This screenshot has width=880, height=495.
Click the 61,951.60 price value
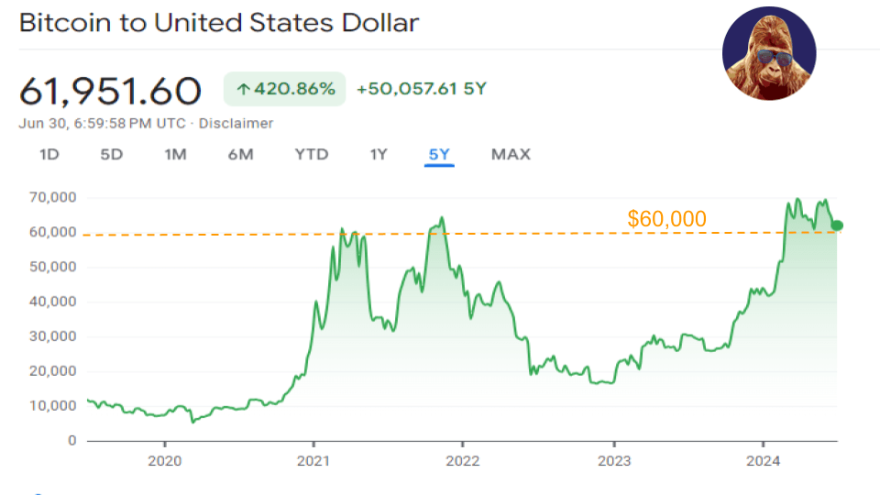point(110,91)
